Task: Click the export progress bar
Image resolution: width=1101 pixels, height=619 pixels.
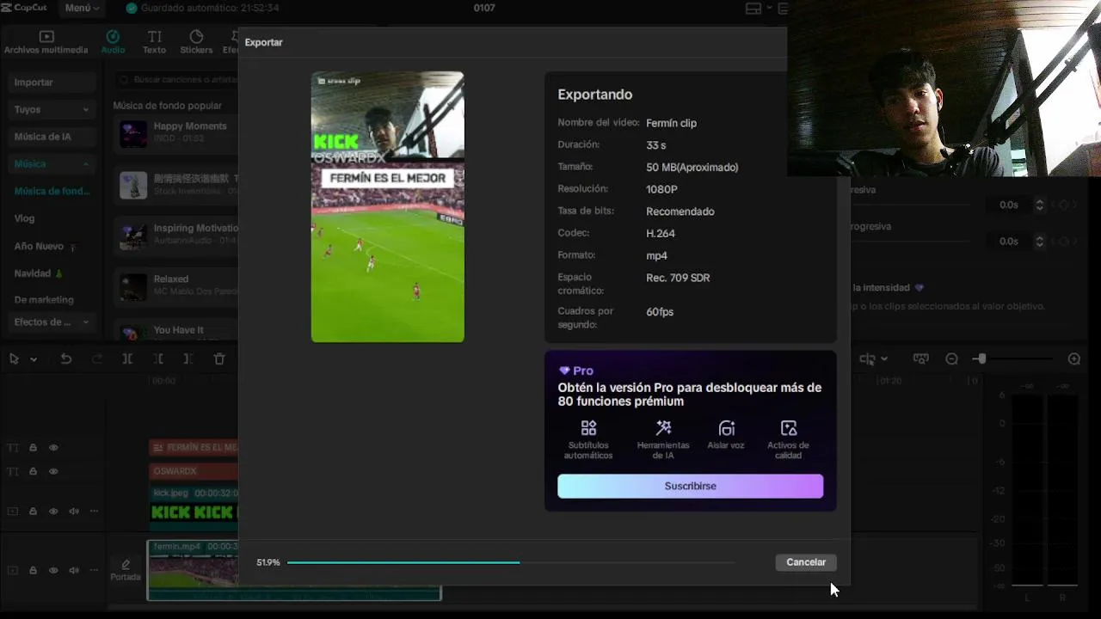Action: [511, 562]
